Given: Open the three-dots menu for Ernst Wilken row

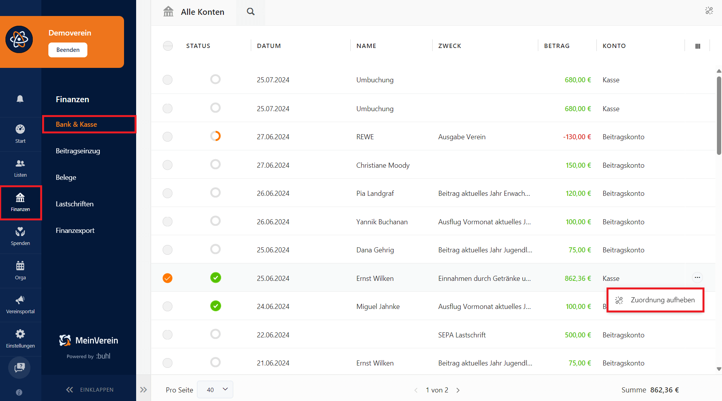Looking at the screenshot, I should (697, 277).
